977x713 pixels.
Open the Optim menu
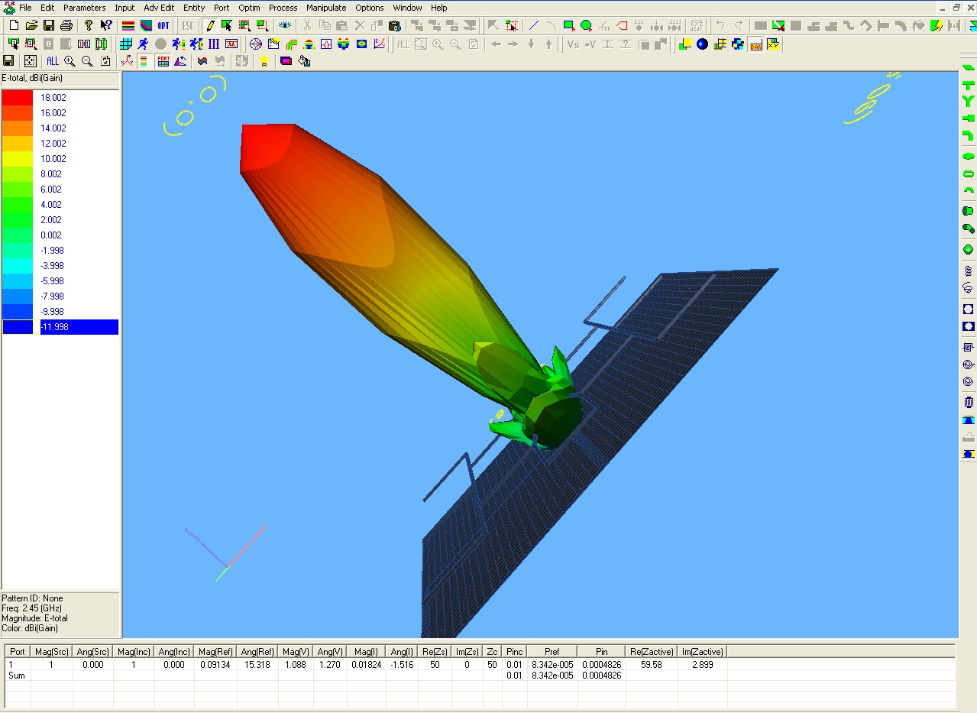[x=249, y=8]
